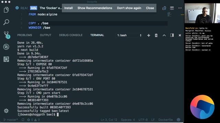Create a new terminal with plus
This screenshot has width=220, height=123.
point(148,36)
